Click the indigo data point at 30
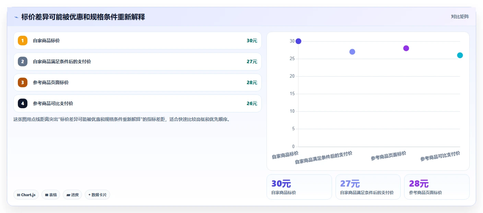Screen dimensions: 483x213 point(298,41)
